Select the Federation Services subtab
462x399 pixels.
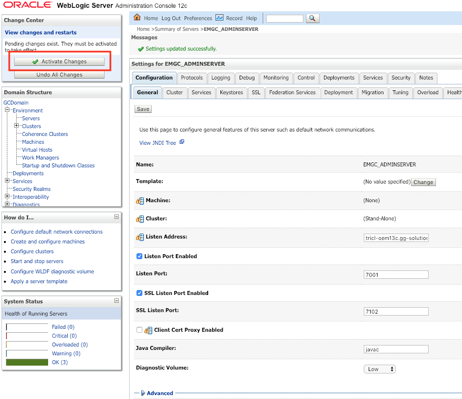pos(292,93)
